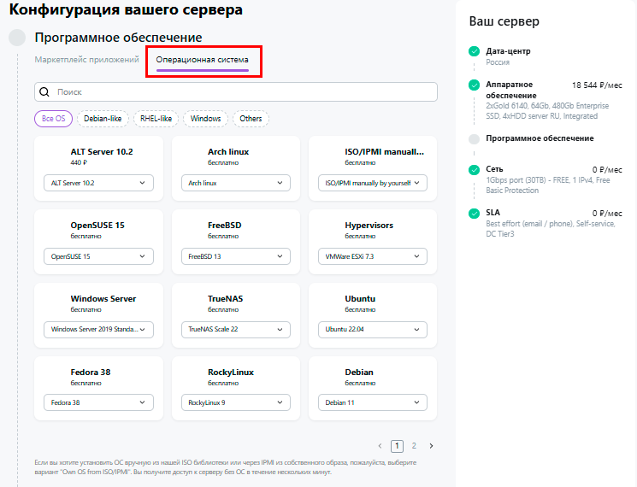The height and width of the screenshot is (487, 637).
Task: Pick the OpenSUSE 15 card title
Action: coord(97,226)
